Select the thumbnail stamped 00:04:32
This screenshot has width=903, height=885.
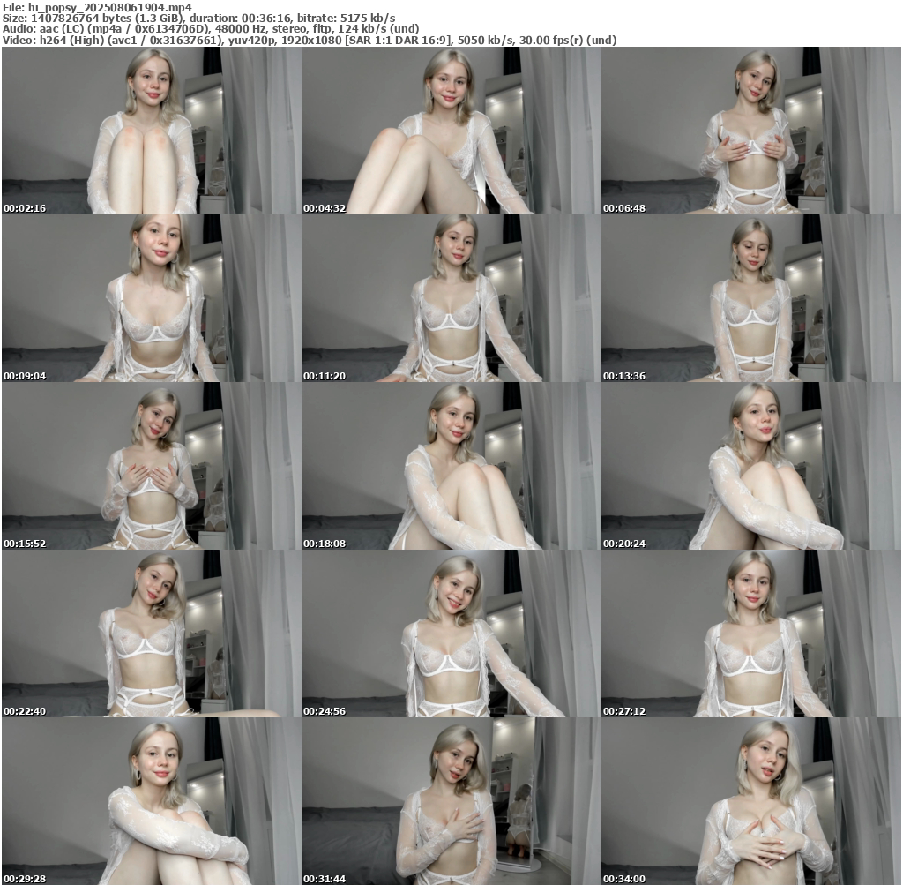(x=451, y=131)
